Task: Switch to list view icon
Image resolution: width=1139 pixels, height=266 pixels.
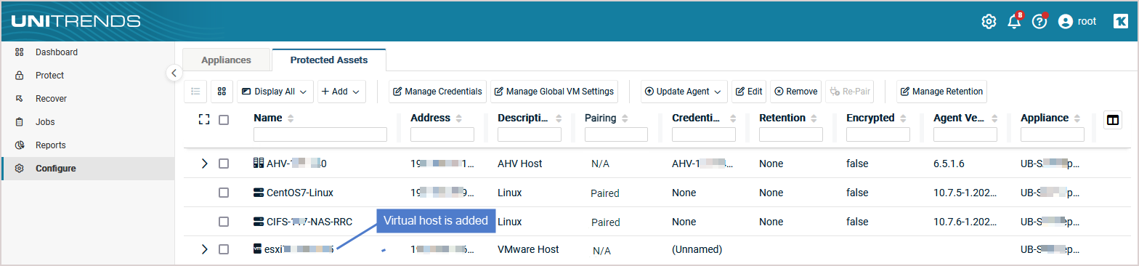Action: 195,92
